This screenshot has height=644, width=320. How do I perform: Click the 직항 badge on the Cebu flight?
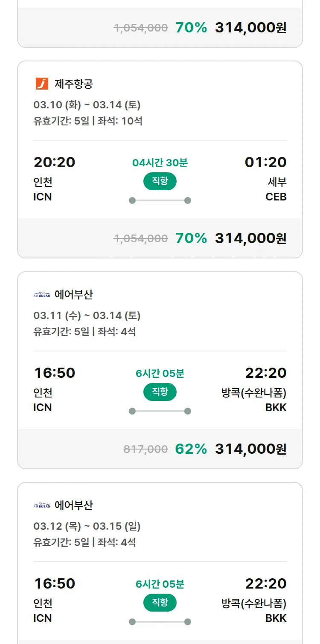(x=160, y=181)
